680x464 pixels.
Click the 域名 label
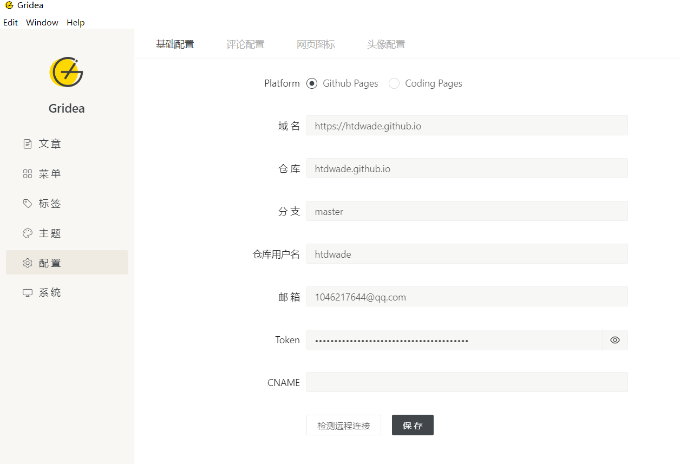pos(289,126)
